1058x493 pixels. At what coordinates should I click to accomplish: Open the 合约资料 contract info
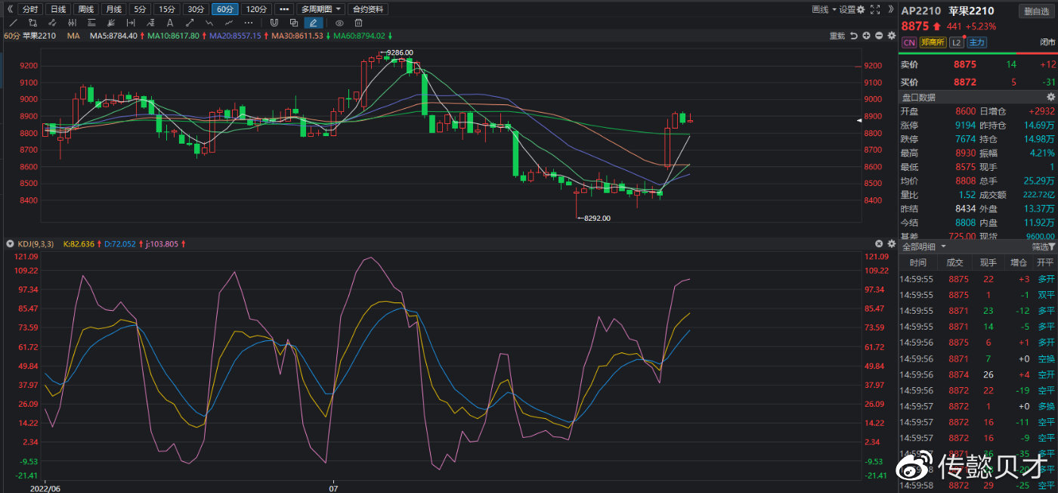pyautogui.click(x=369, y=9)
